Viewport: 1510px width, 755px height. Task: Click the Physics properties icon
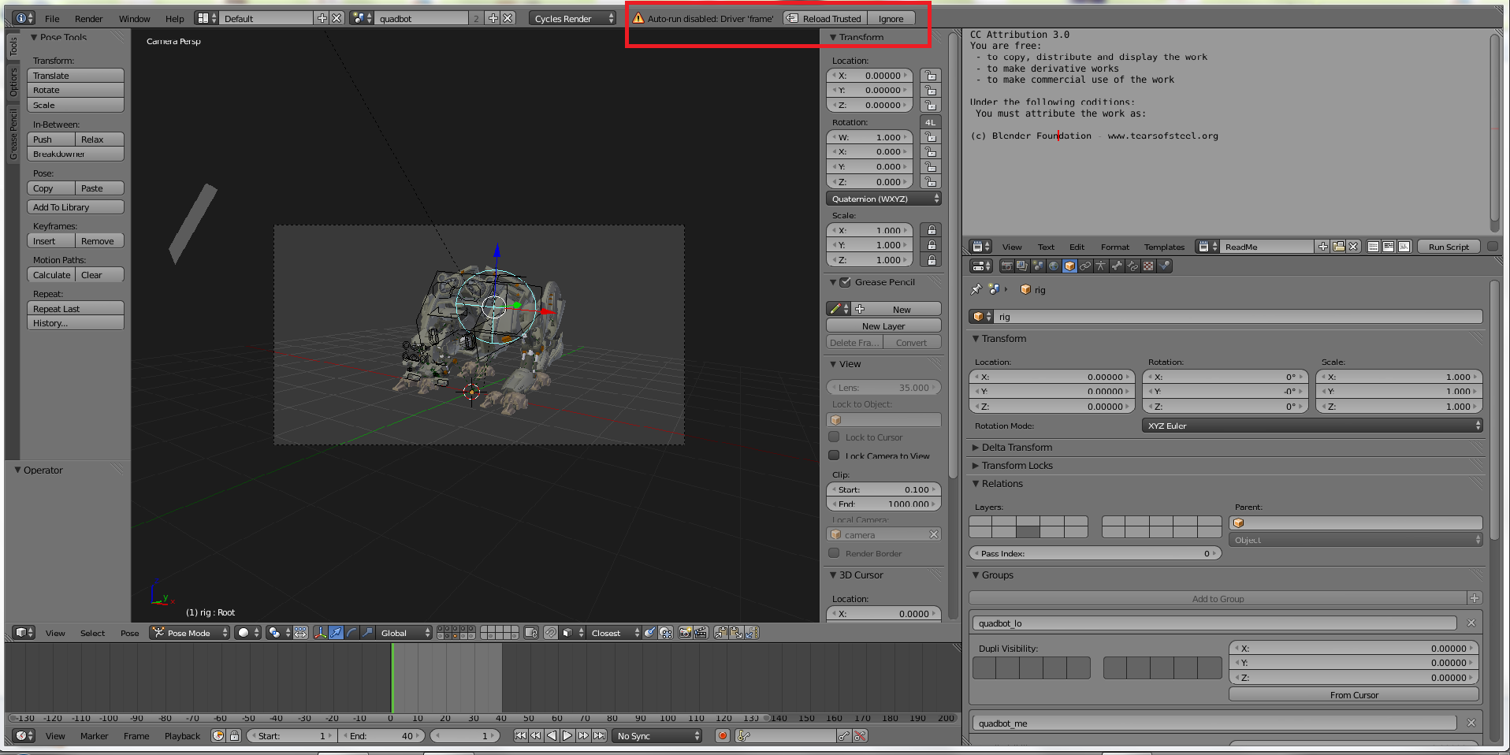[1164, 266]
